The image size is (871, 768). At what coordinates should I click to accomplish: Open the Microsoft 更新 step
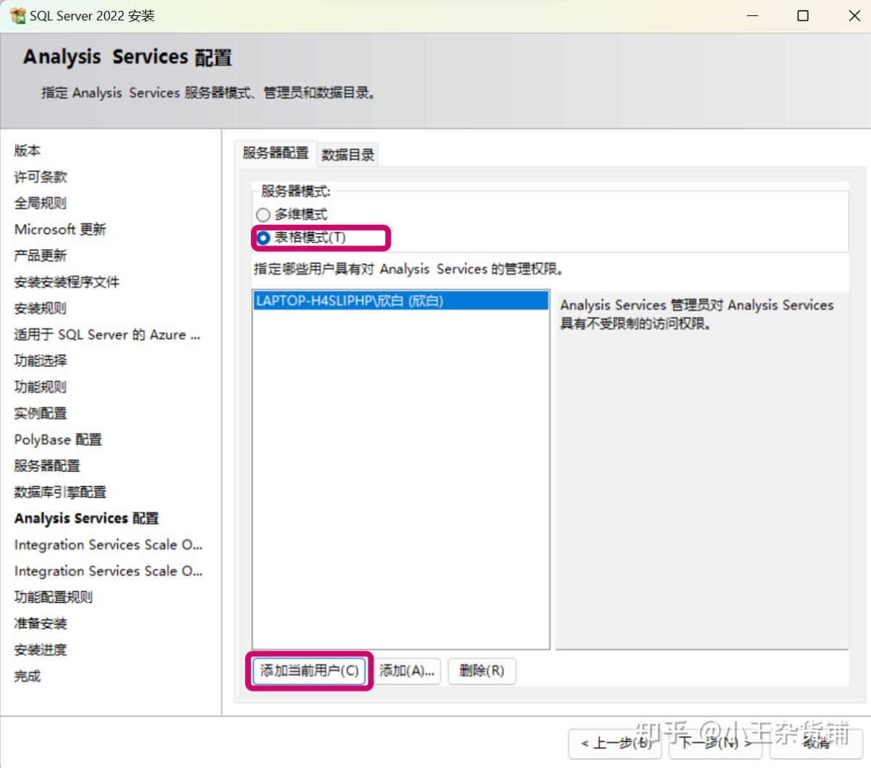tap(60, 228)
